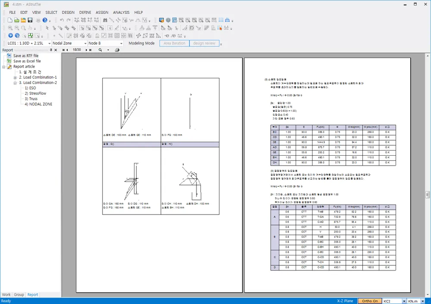
Task: Click the 18/30 page number field
Action: pos(77,50)
